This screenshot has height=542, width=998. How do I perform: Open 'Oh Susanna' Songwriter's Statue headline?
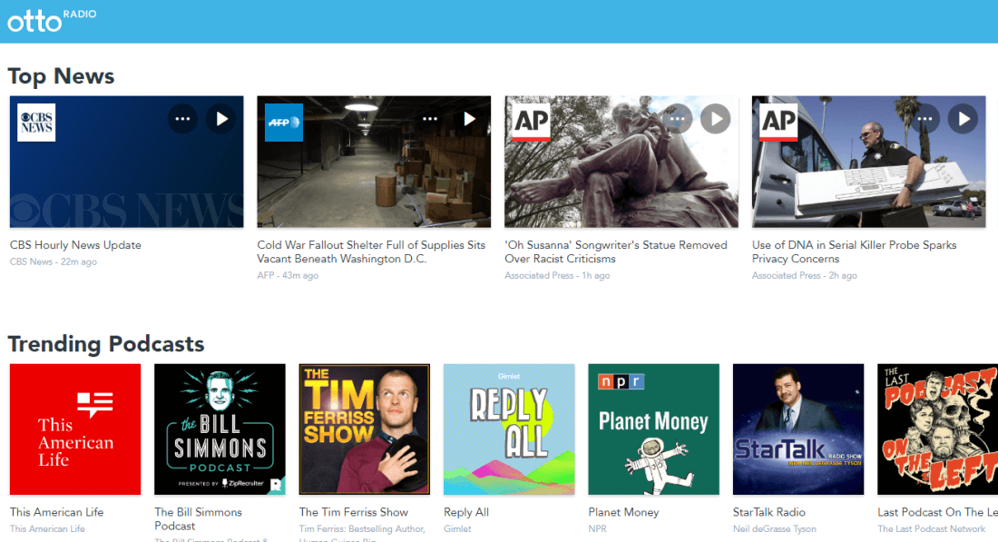[x=615, y=252]
